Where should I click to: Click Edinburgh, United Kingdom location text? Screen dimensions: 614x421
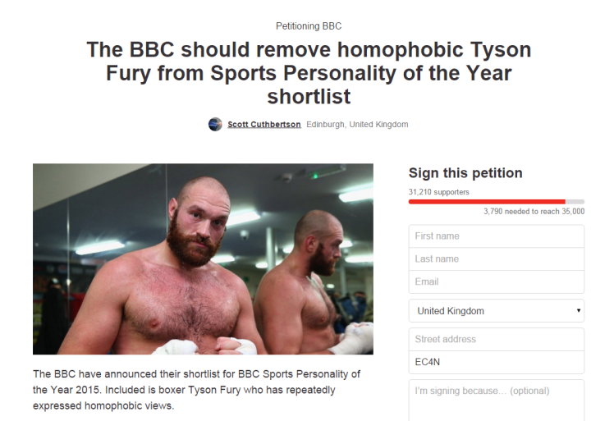tap(357, 124)
